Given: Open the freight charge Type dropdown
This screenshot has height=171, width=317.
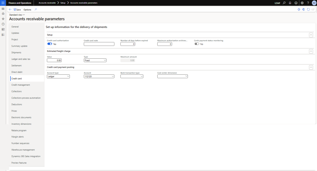Looking at the screenshot, I should (95, 60).
